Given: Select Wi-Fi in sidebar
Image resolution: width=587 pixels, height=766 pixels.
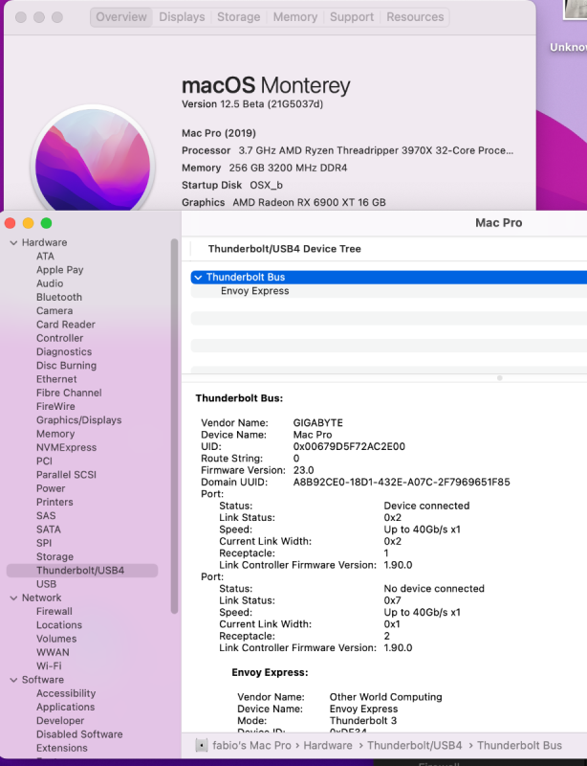Looking at the screenshot, I should click(x=49, y=666).
